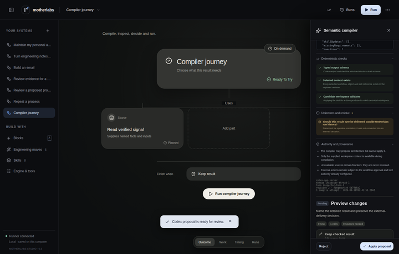Image resolution: width=399 pixels, height=254 pixels.
Task: Collapse the sidebar with the panel icon
Action: (x=11, y=10)
